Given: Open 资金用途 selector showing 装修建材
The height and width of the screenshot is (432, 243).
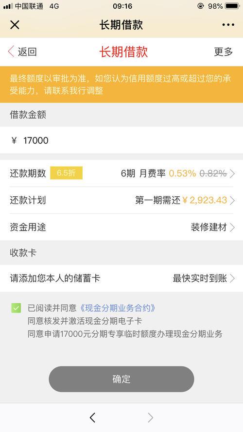Looking at the screenshot, I should point(121,227).
